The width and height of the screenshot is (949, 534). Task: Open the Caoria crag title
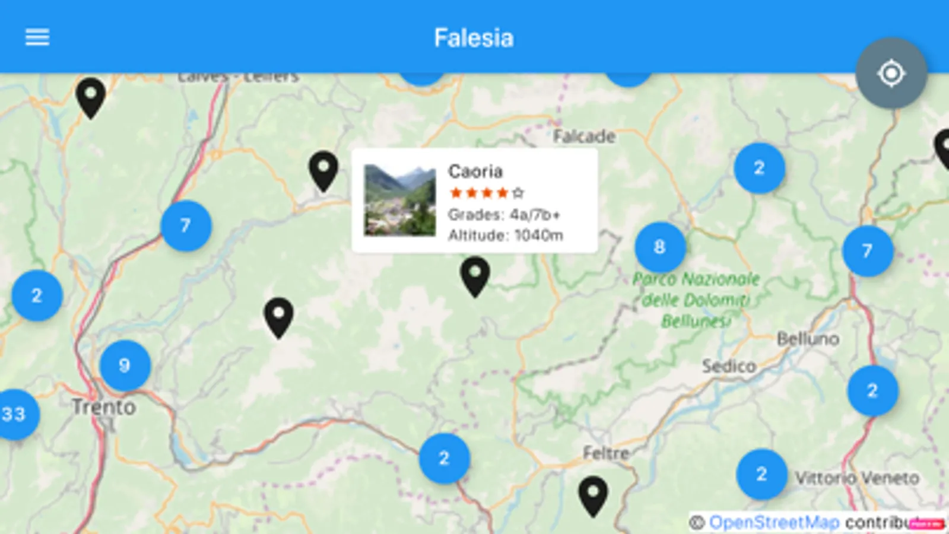[475, 171]
